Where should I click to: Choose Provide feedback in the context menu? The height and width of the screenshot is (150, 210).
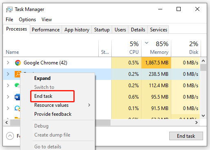tap(53, 114)
